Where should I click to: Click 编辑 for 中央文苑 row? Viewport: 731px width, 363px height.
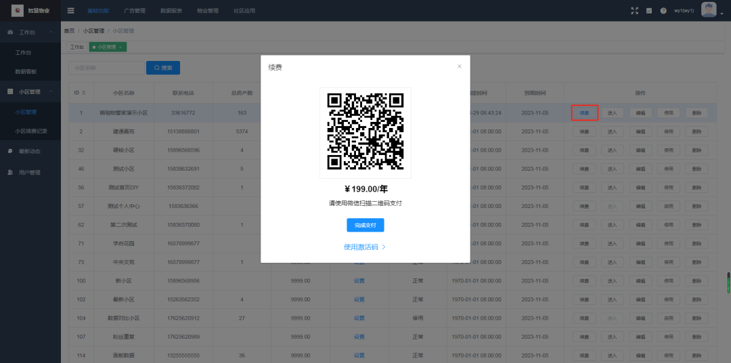point(640,262)
